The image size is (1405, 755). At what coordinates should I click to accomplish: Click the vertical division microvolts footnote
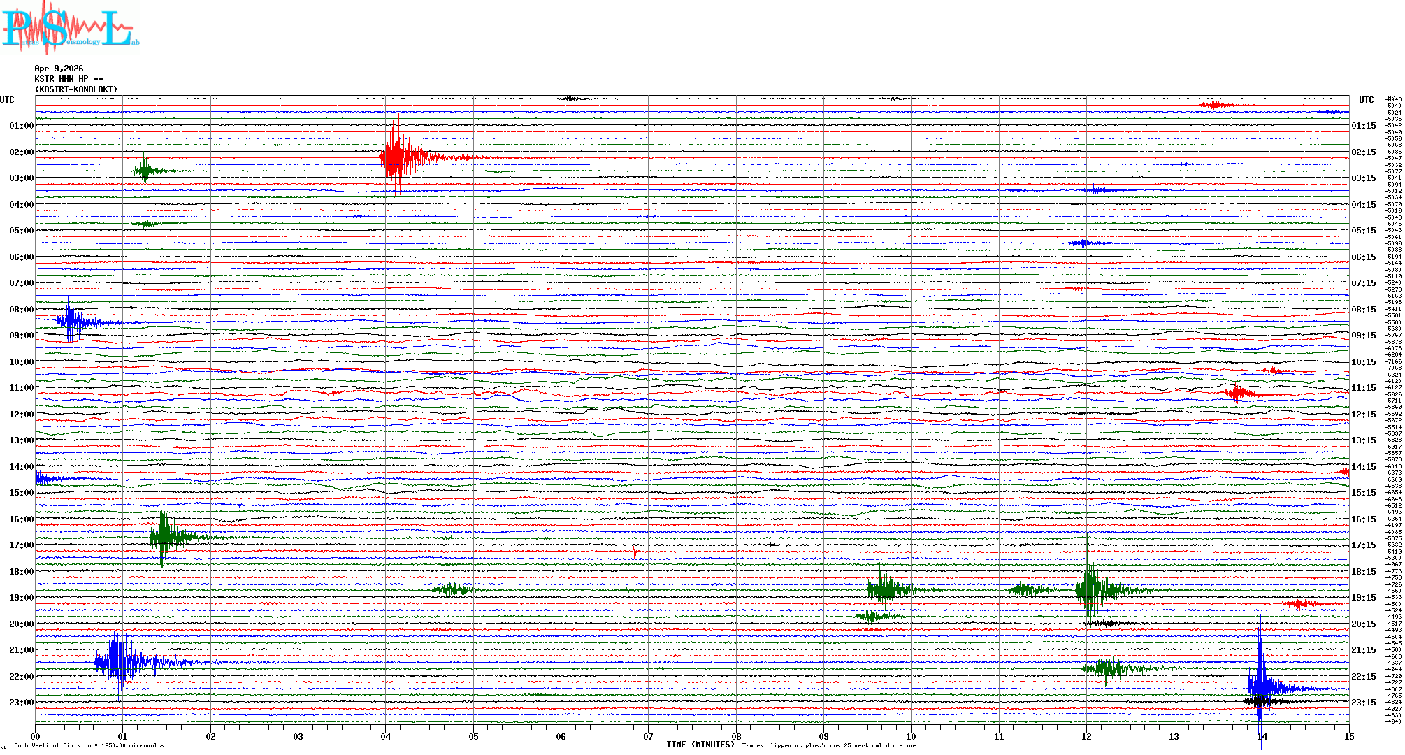point(89,745)
